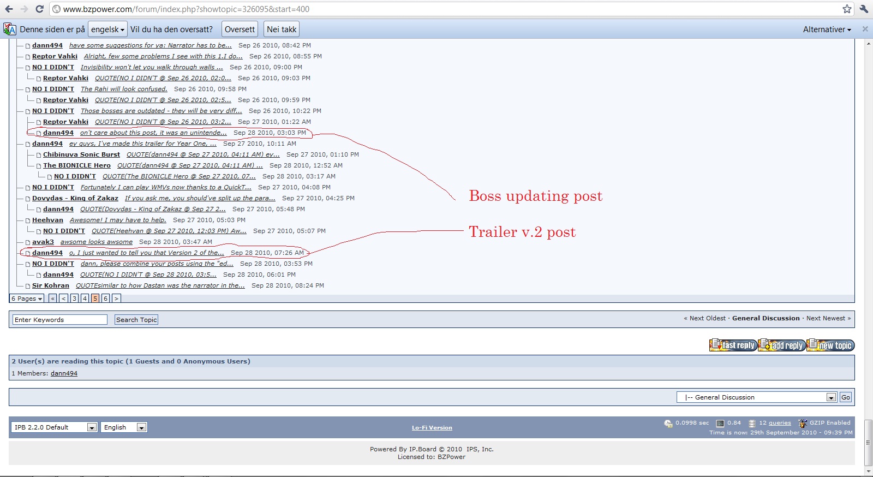
Task: Open Sir Kohran's profile link
Action: 51,286
